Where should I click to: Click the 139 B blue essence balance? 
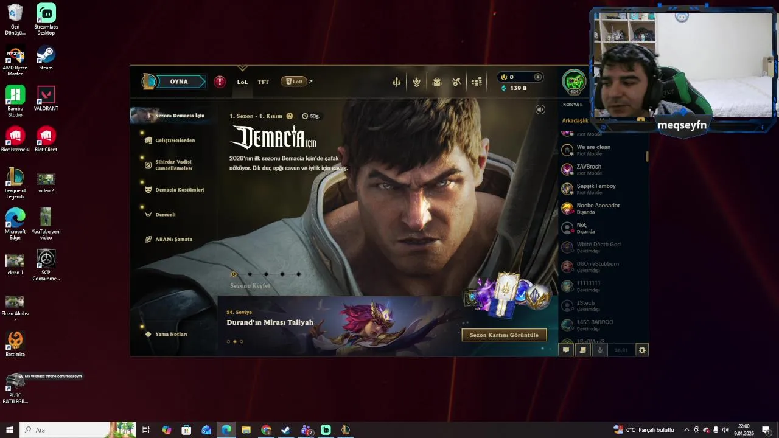pos(514,88)
